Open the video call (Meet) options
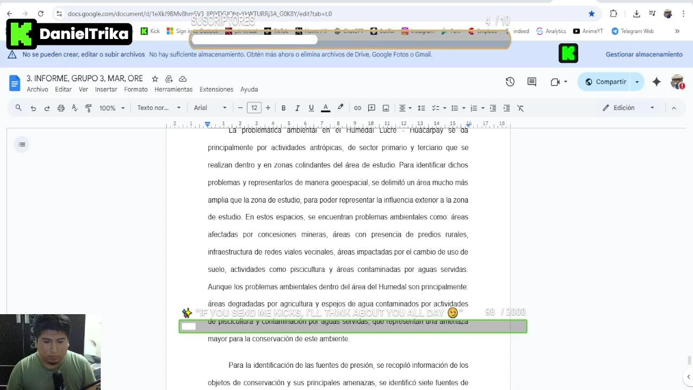This screenshot has height=390, width=693. tap(559, 82)
